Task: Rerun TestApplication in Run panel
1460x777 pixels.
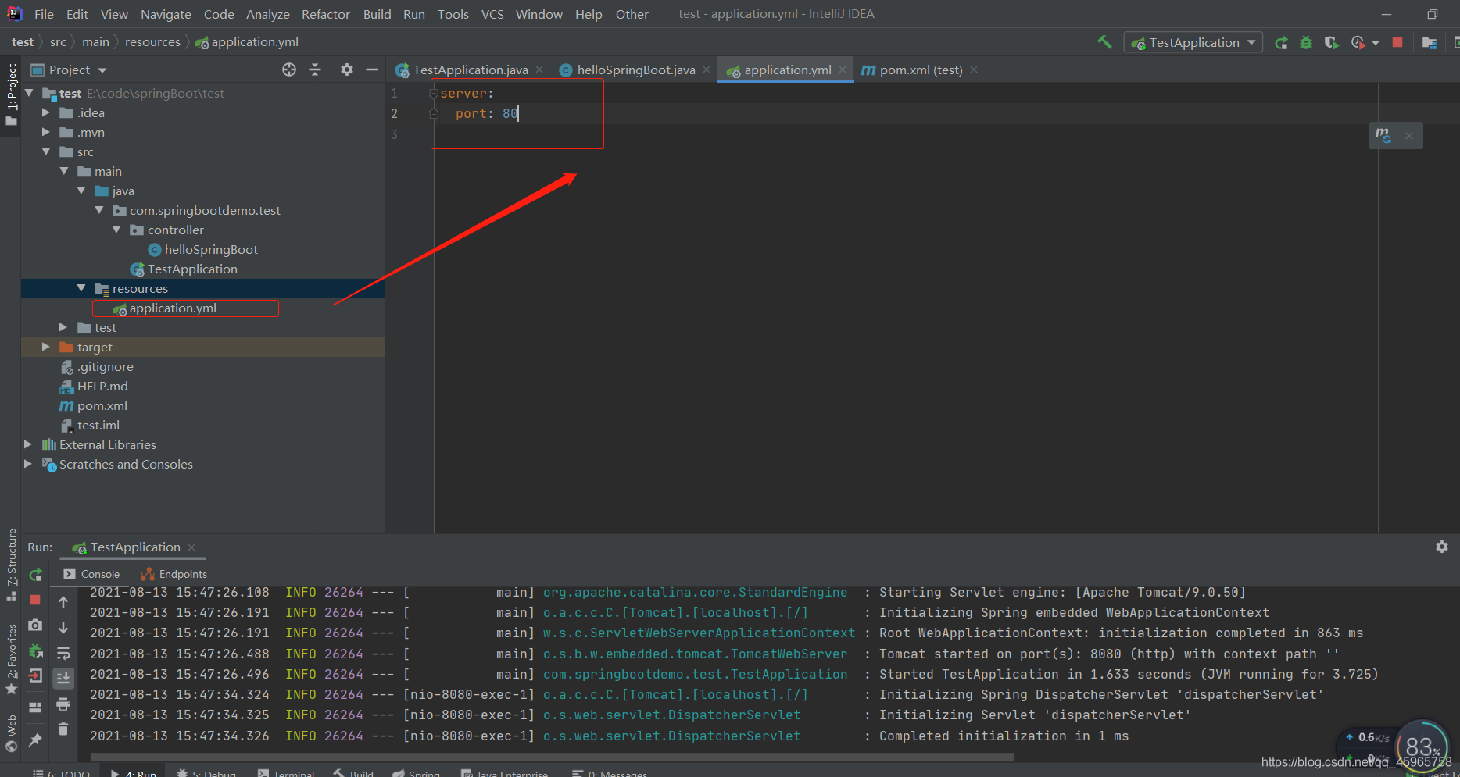Action: tap(35, 575)
